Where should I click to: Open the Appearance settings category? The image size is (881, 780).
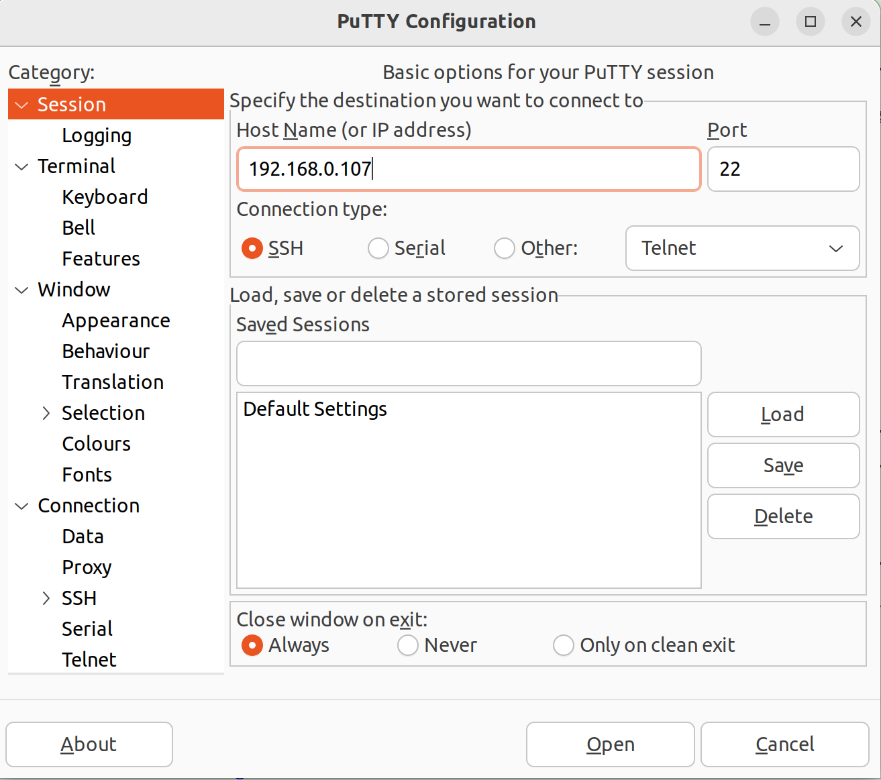point(116,321)
